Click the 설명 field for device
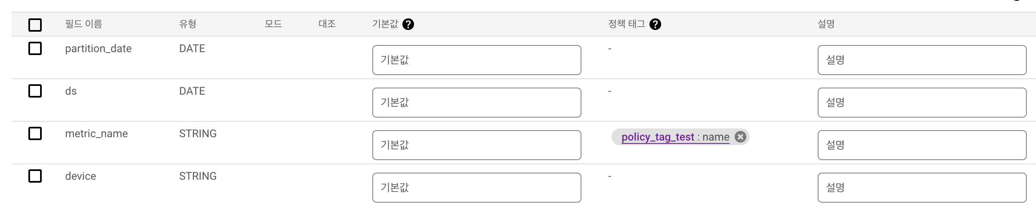This screenshot has height=206, width=1036. click(922, 188)
